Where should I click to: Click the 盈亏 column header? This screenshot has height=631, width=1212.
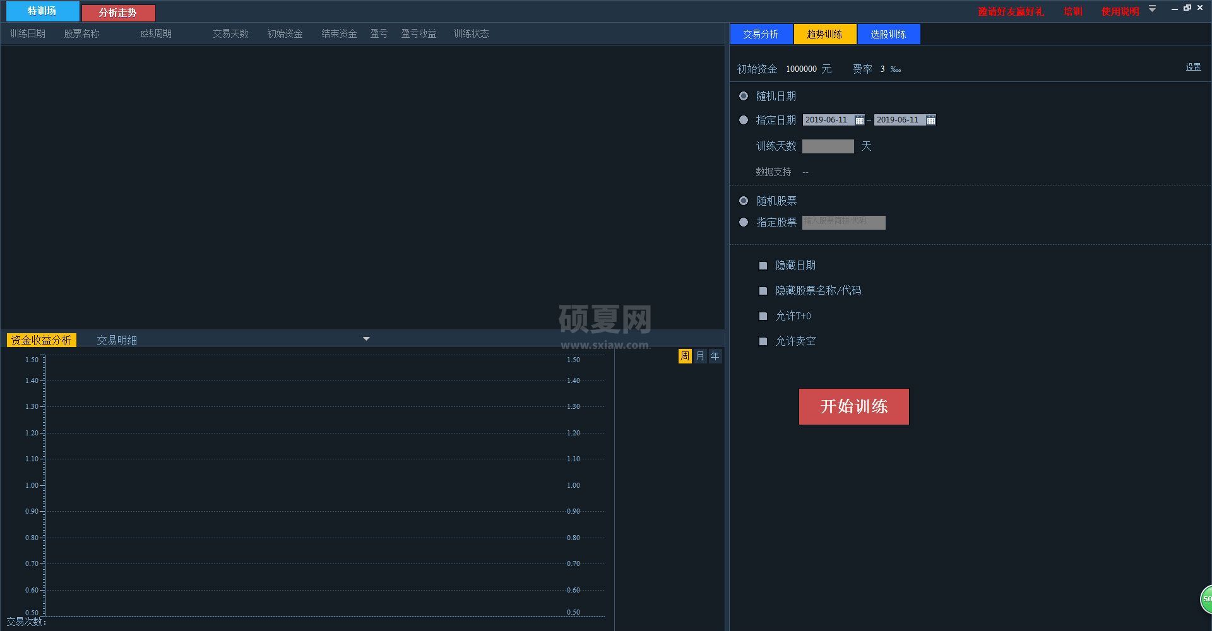pyautogui.click(x=379, y=33)
